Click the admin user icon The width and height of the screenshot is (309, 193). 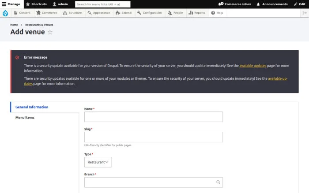click(x=55, y=4)
